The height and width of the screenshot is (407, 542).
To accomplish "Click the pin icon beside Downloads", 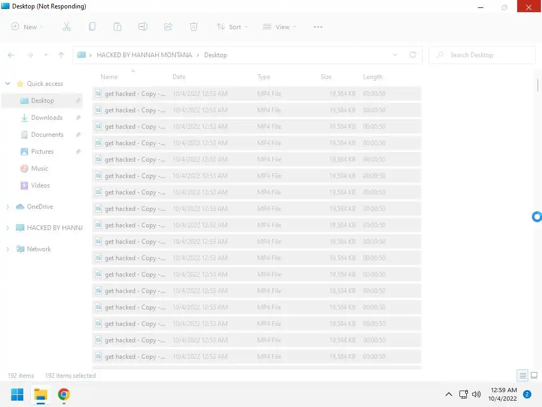I will 78,117.
